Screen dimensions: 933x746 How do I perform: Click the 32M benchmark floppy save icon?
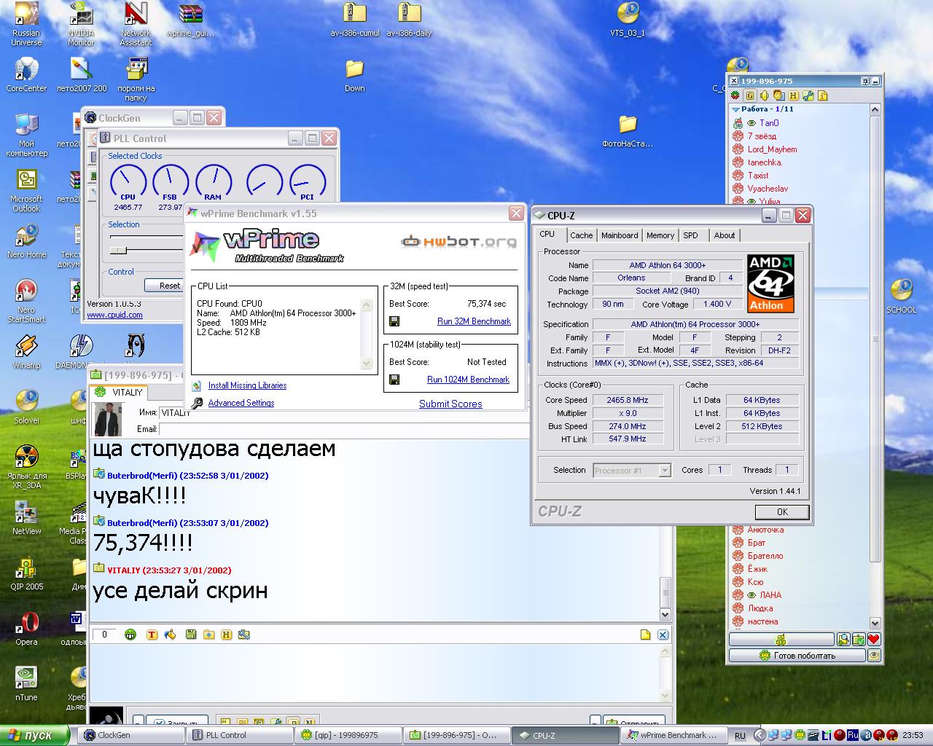pyautogui.click(x=394, y=321)
